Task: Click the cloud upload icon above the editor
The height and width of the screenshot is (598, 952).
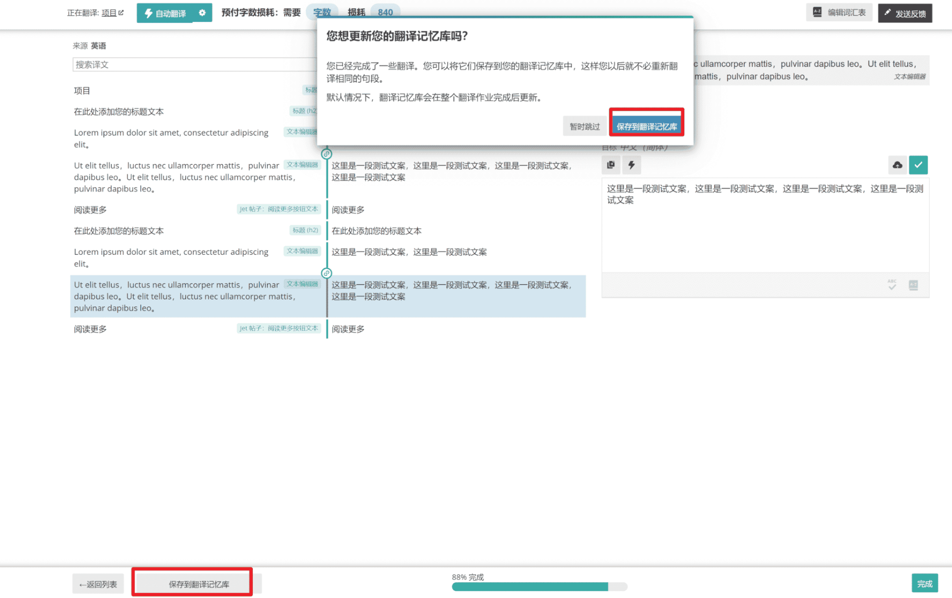Action: [x=897, y=165]
